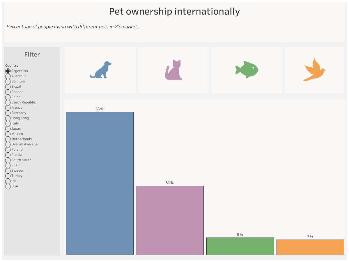Click the green 8% fish bar
This screenshot has height=262, width=349.
tap(240, 246)
